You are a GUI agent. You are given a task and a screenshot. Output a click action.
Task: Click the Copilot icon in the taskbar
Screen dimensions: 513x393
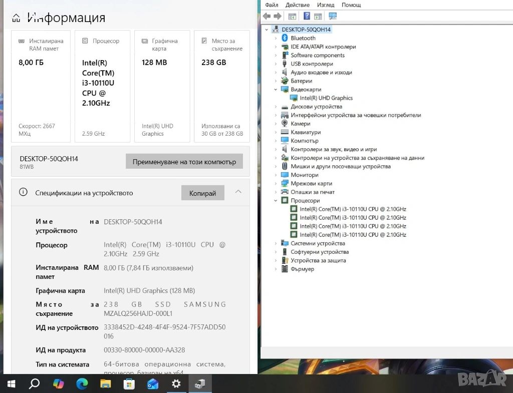coord(59,384)
